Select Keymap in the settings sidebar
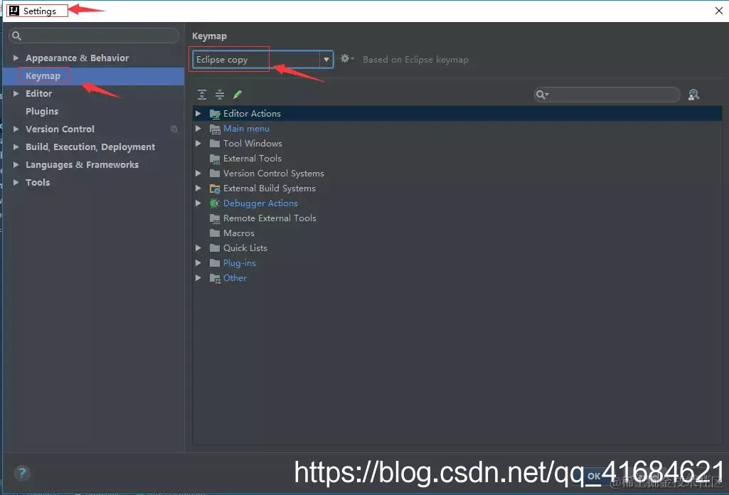The height and width of the screenshot is (495, 729). click(x=93, y=76)
